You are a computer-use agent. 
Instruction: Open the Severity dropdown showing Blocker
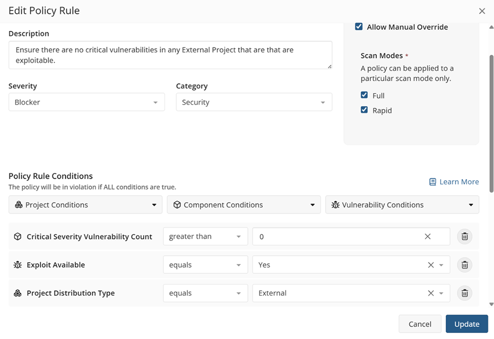[87, 102]
